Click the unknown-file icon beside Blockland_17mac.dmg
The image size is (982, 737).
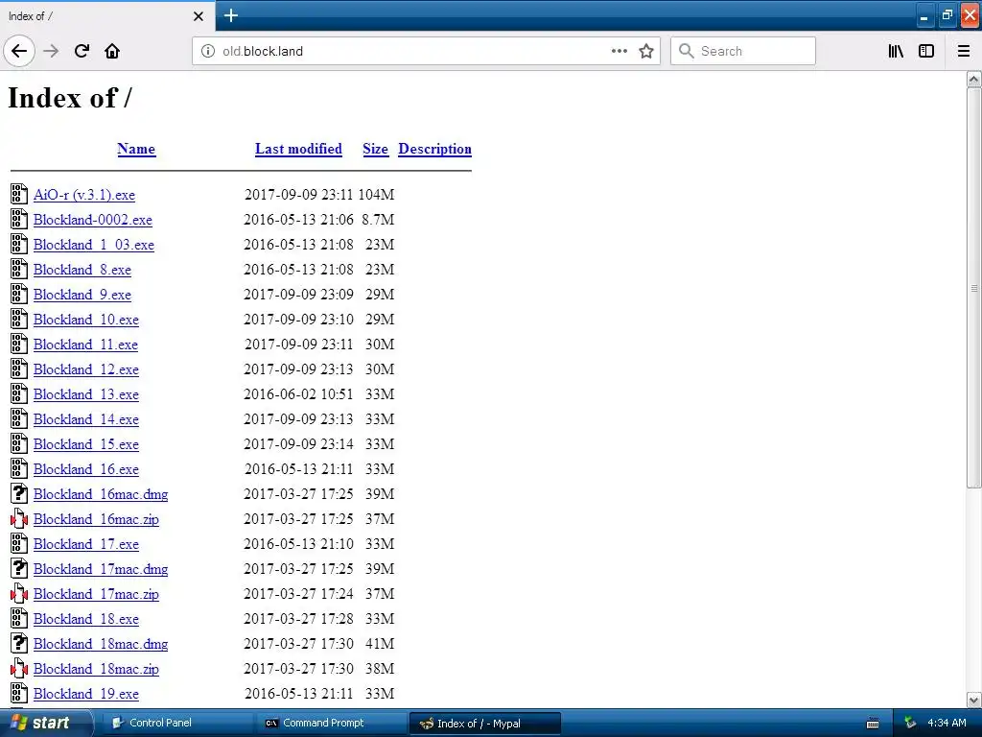tap(19, 568)
